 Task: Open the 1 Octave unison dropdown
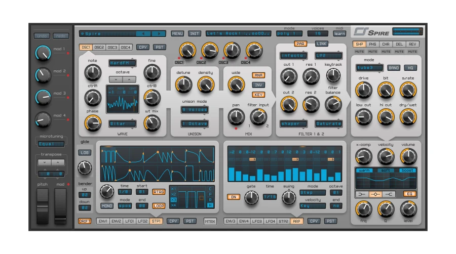pyautogui.click(x=194, y=123)
